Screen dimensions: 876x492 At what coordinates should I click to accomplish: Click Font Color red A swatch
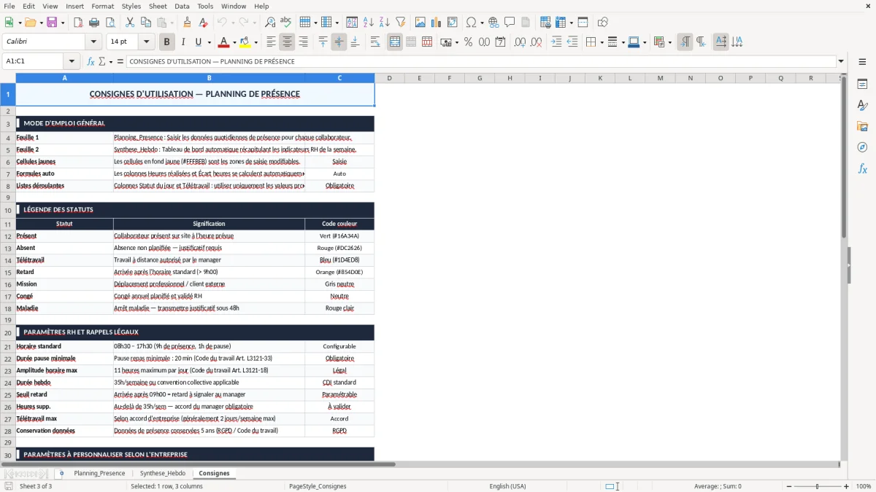tap(224, 42)
